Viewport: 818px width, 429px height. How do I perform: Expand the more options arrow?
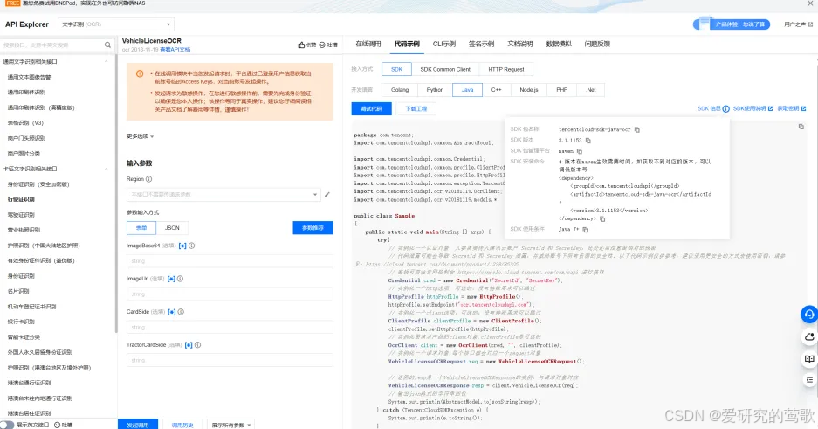141,136
